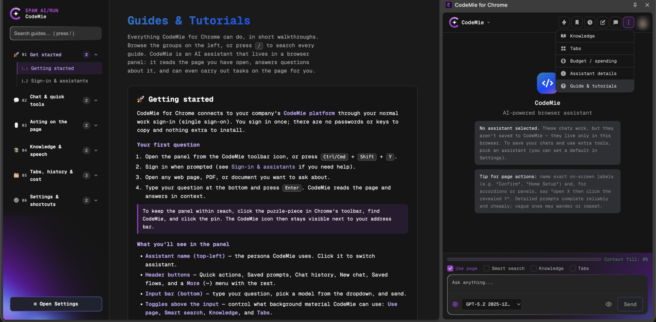Toggle the eye preview icon beside Send
Viewport: 656px width, 322px height.
(609, 304)
